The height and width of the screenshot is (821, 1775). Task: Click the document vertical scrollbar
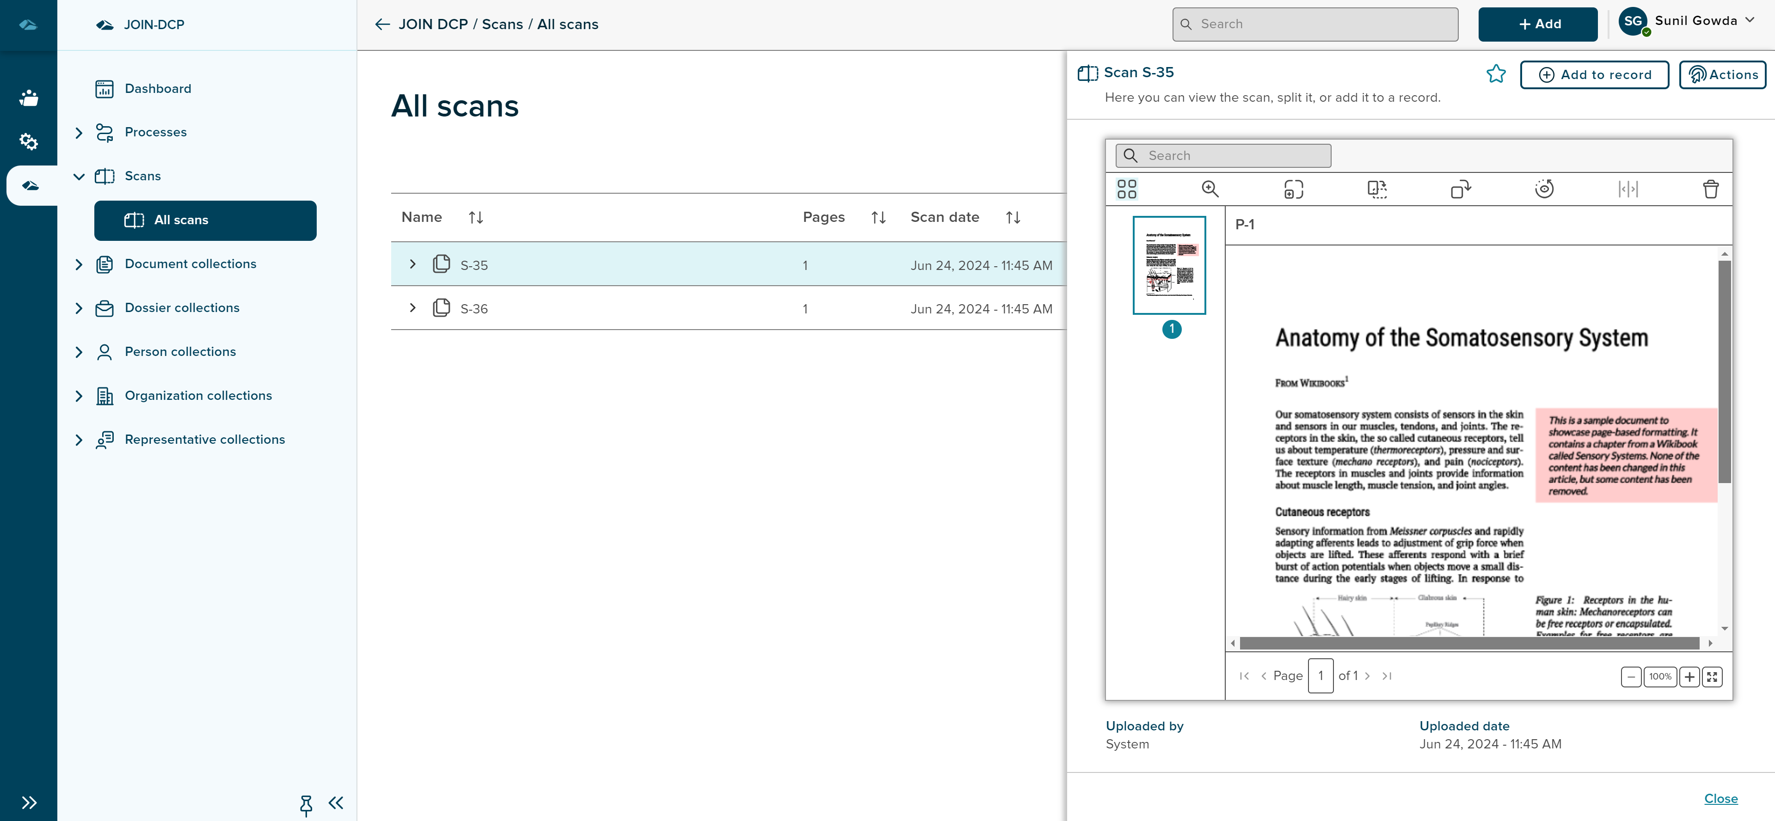coord(1724,372)
